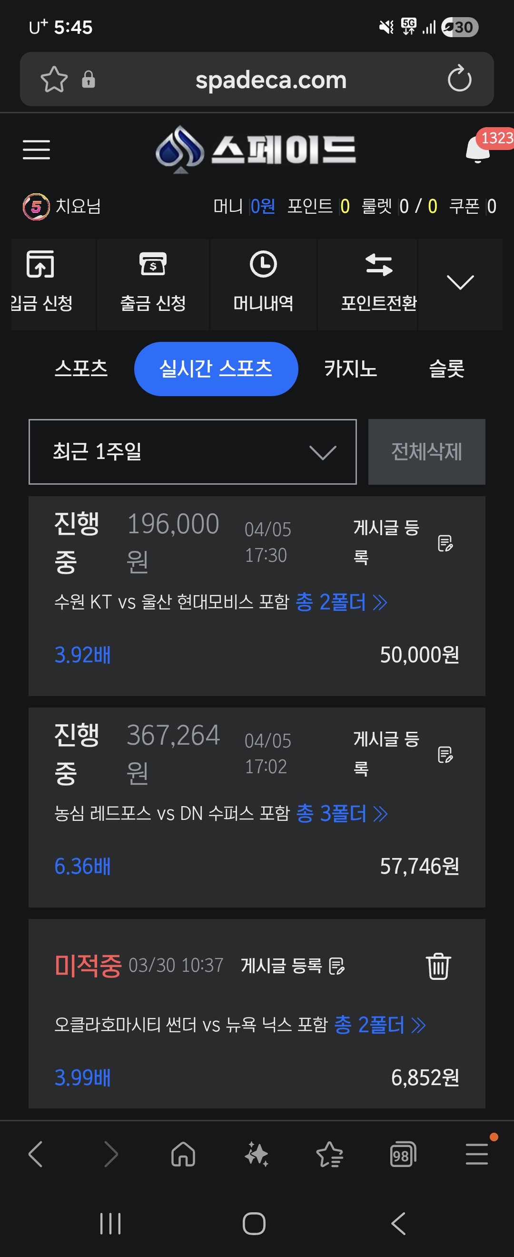514x1257 pixels.
Task: Delete the 미적중 bet with trash icon
Action: (x=438, y=966)
